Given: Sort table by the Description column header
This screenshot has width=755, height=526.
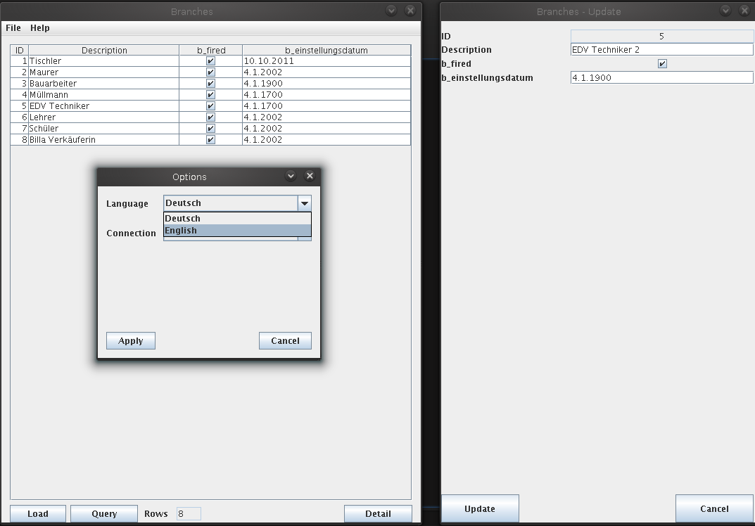Looking at the screenshot, I should (x=104, y=51).
